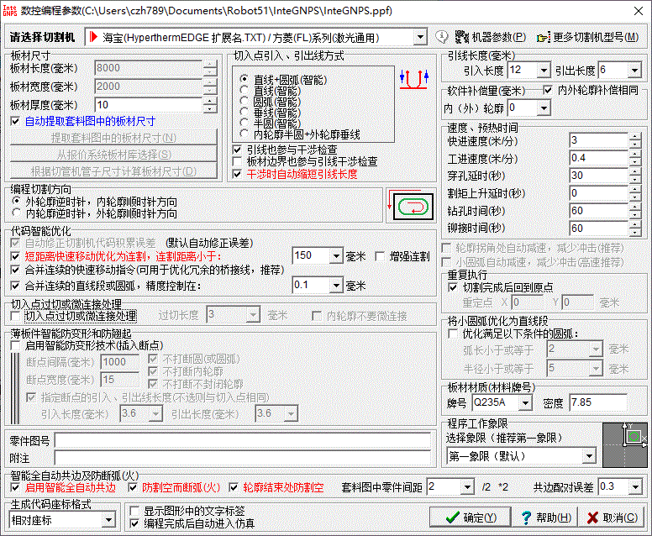This screenshot has width=652, height=536.
Task: Click the 零件图号 text field
Action: [x=243, y=440]
